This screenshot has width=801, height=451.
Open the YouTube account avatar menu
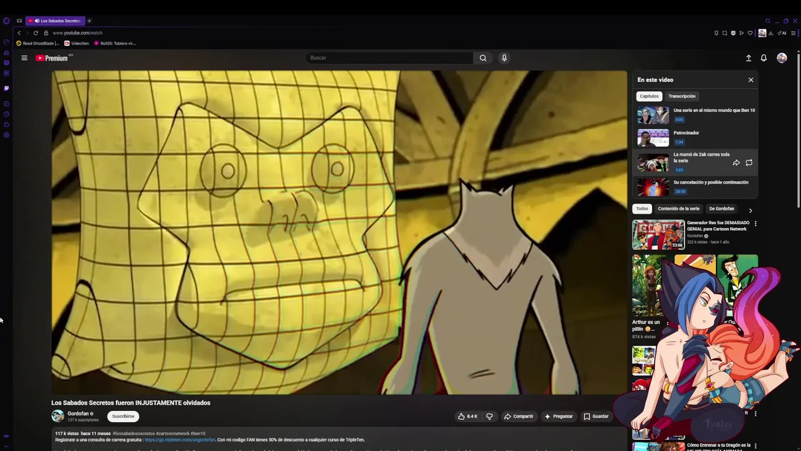coord(782,58)
